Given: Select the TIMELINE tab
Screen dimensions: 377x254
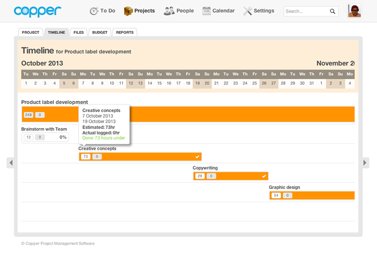Looking at the screenshot, I should click(56, 32).
